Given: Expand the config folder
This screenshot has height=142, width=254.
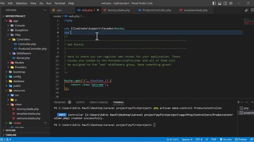Looking at the screenshot, I should pos(6,77).
